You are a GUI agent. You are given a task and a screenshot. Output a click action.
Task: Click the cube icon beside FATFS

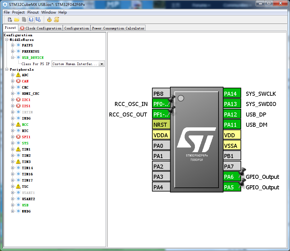[18, 45]
